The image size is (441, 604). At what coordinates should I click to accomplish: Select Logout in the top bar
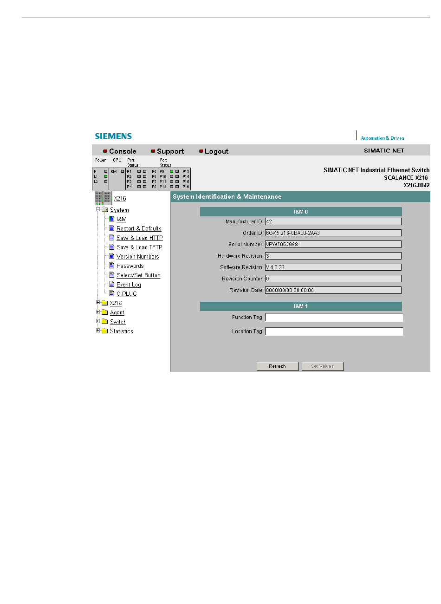tap(216, 151)
